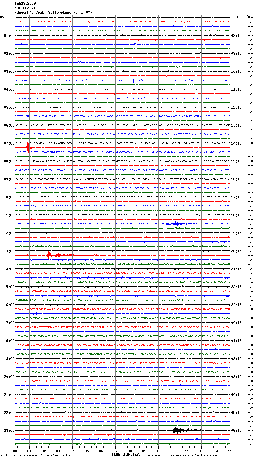254x459 pixels.
Task: Select the station code YJC EHZ WY
Action: point(25,8)
